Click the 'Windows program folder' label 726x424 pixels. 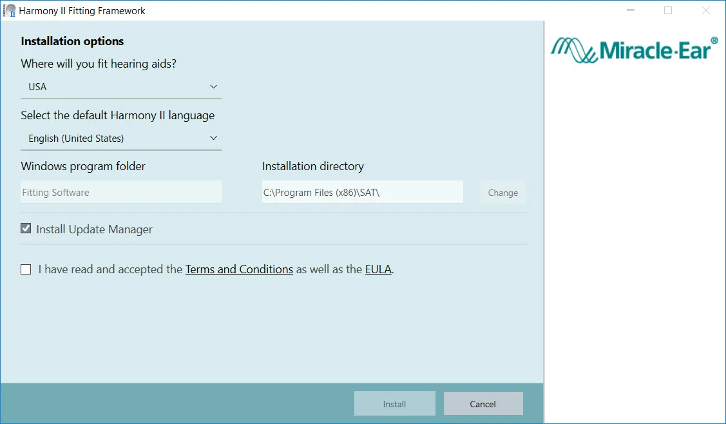[x=83, y=166]
